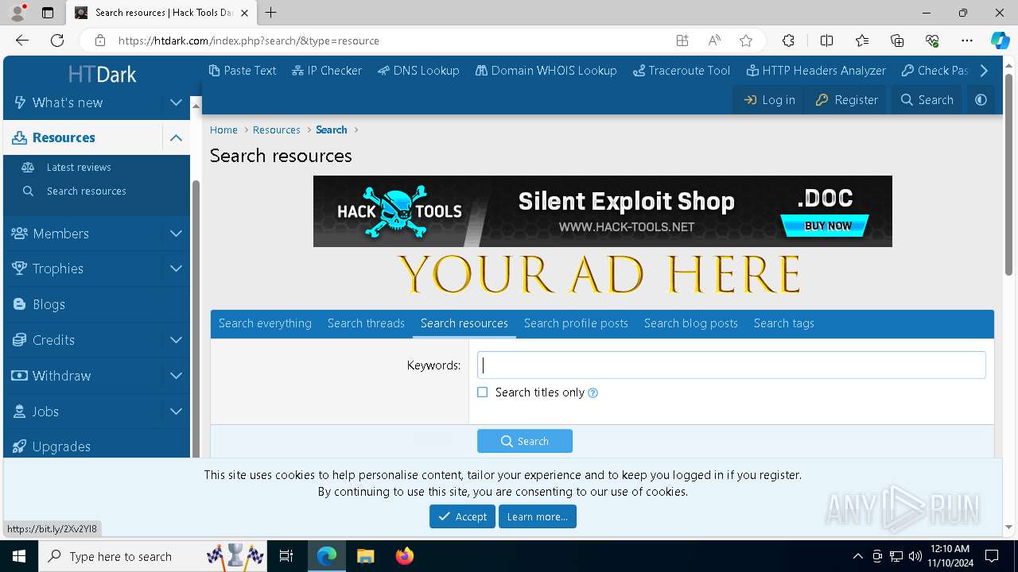The image size is (1018, 572).
Task: Switch to Search tags tab
Action: click(784, 323)
